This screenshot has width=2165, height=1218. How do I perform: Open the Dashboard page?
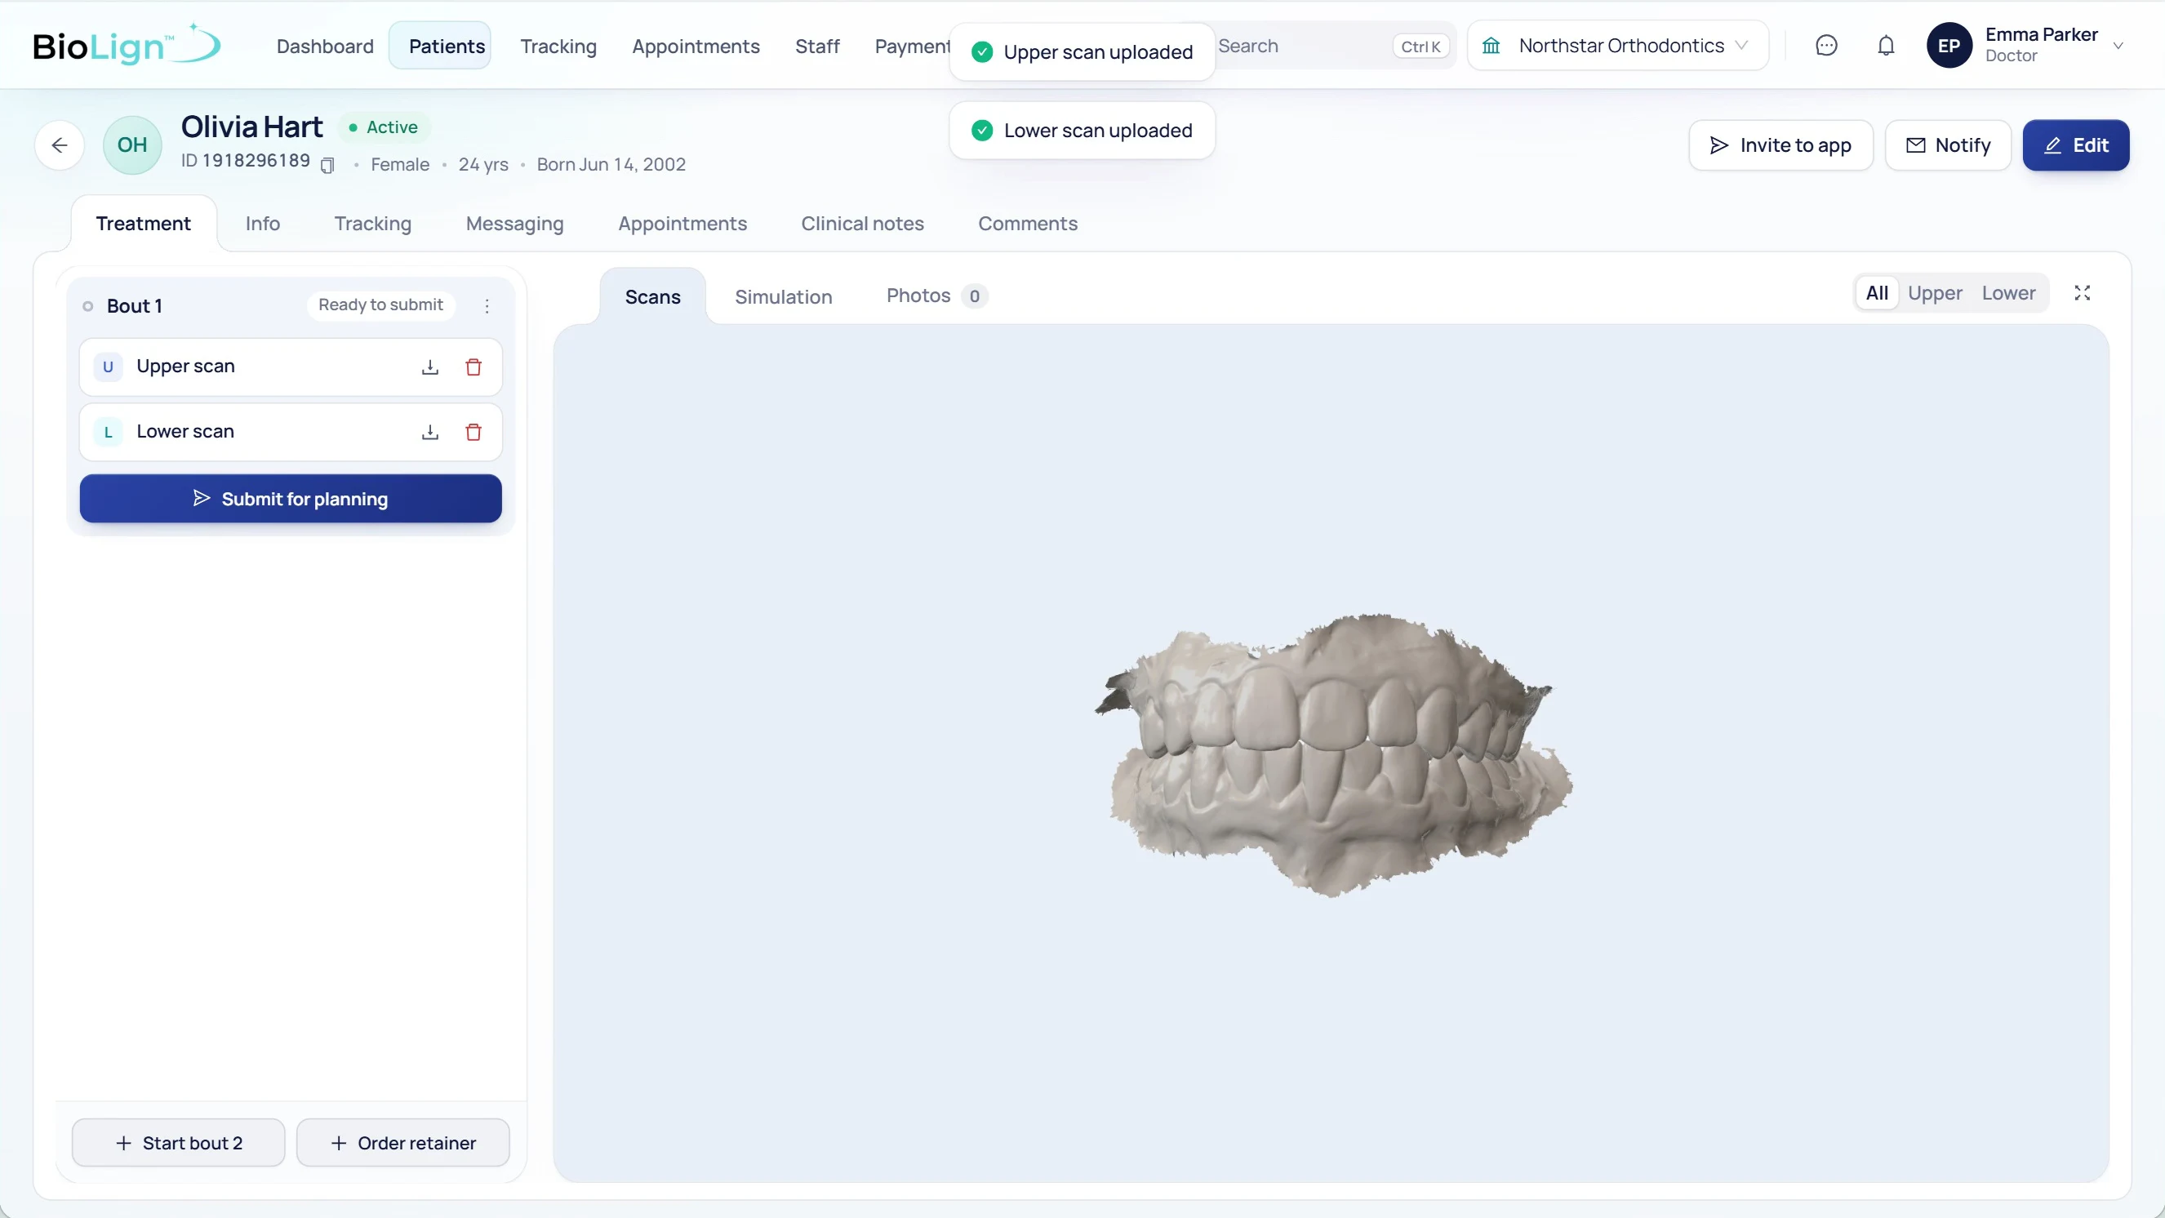tap(325, 47)
